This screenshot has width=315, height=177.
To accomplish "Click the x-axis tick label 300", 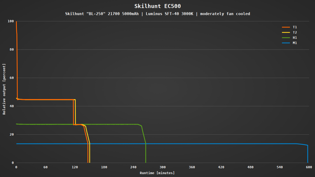I will (162, 167).
